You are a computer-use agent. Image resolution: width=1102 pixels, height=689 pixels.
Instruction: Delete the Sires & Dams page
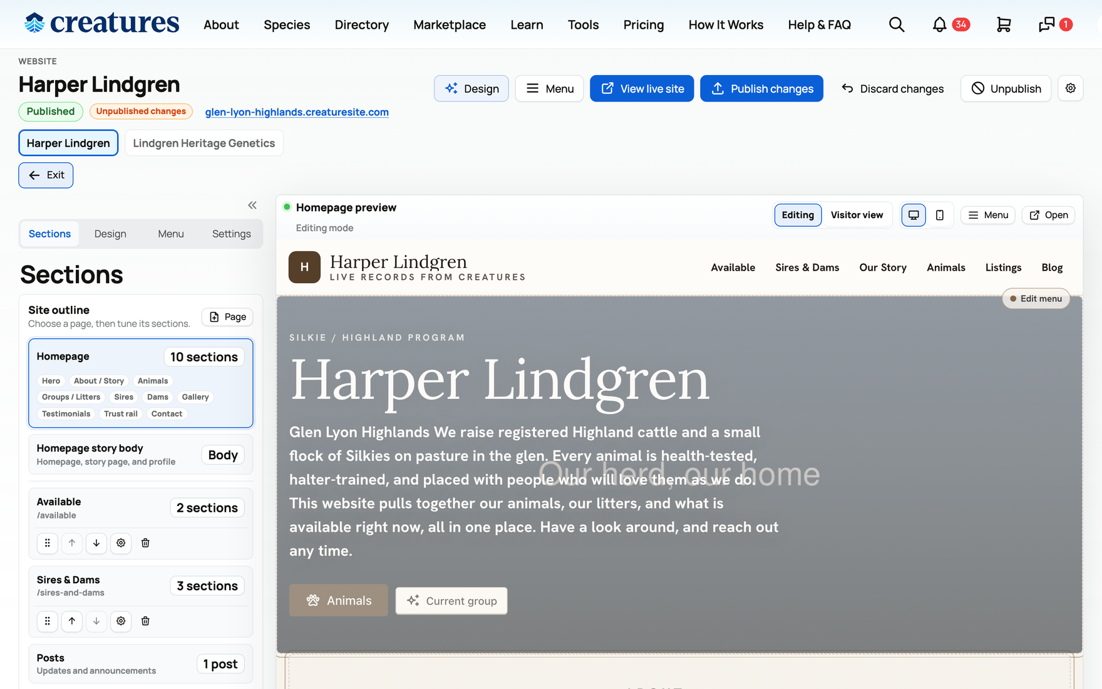coord(145,621)
